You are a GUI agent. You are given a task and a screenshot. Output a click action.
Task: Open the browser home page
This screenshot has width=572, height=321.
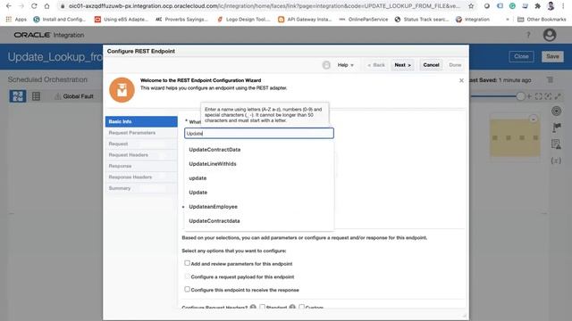coord(46,6)
